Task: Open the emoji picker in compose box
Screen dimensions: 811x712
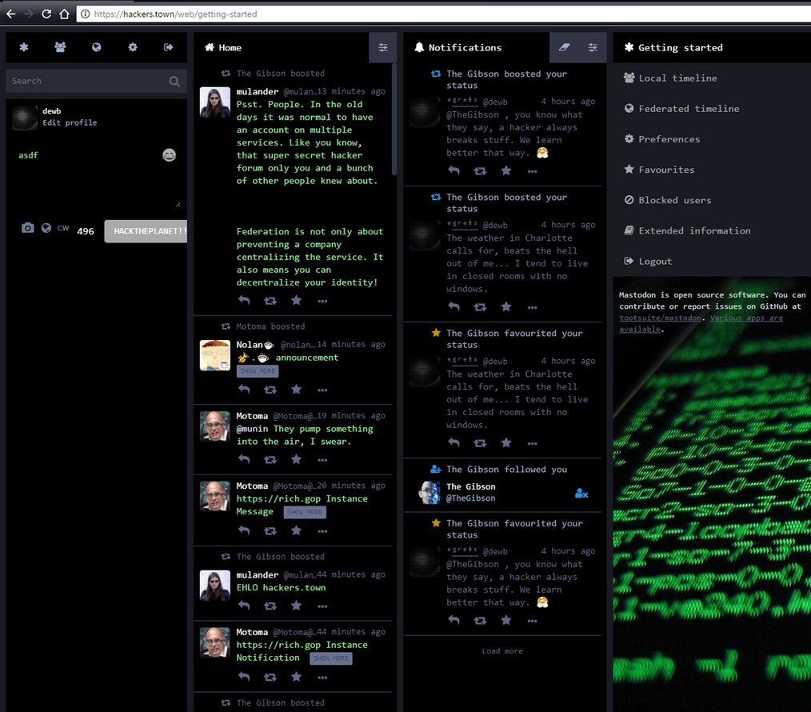Action: (x=169, y=154)
